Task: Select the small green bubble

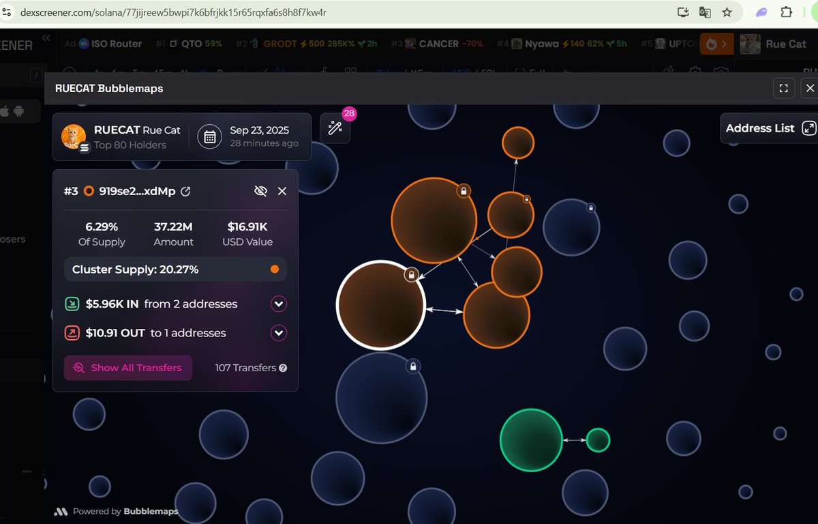Action: pos(598,440)
